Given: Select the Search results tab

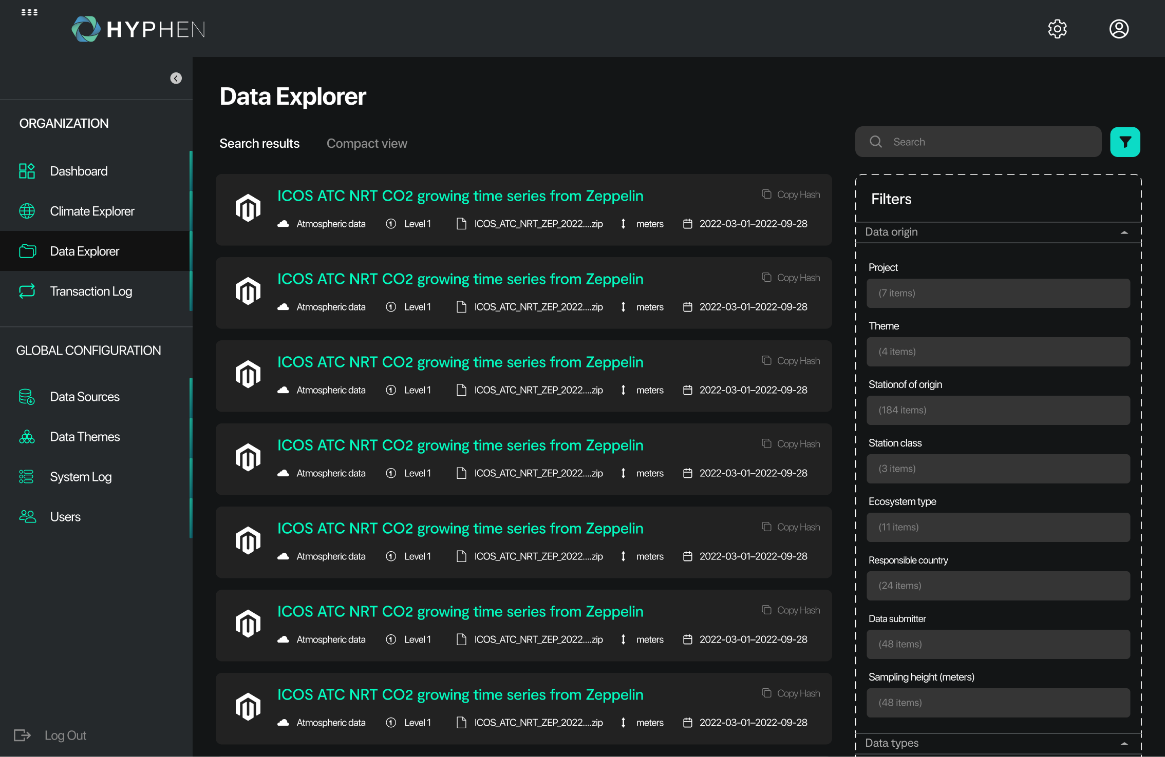Looking at the screenshot, I should point(259,143).
